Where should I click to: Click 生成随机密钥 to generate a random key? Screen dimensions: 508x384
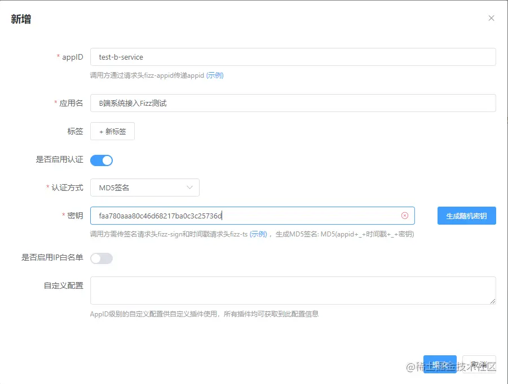pyautogui.click(x=466, y=216)
